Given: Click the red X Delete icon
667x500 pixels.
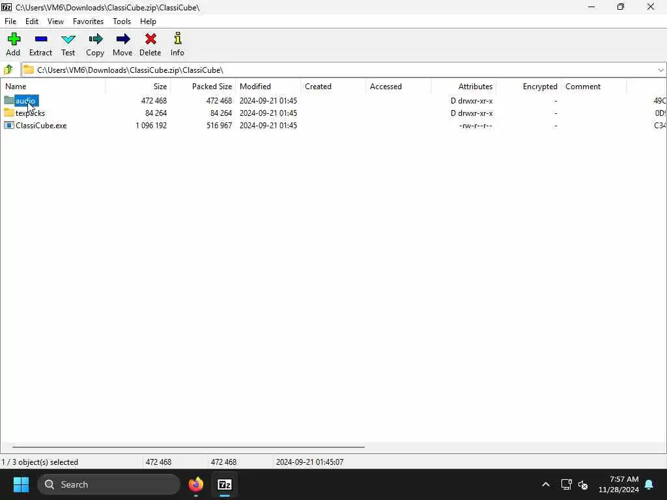Looking at the screenshot, I should pyautogui.click(x=150, y=39).
